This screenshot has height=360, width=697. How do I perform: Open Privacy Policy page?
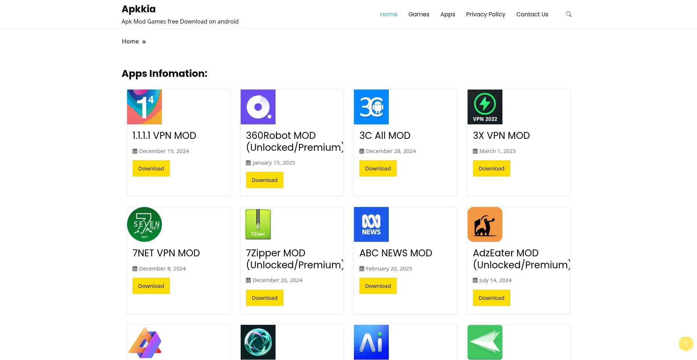[485, 14]
